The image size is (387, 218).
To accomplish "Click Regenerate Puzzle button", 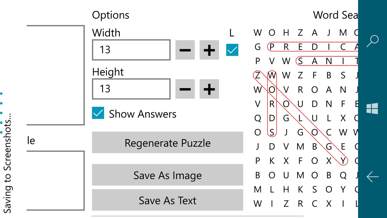I will pos(167,143).
